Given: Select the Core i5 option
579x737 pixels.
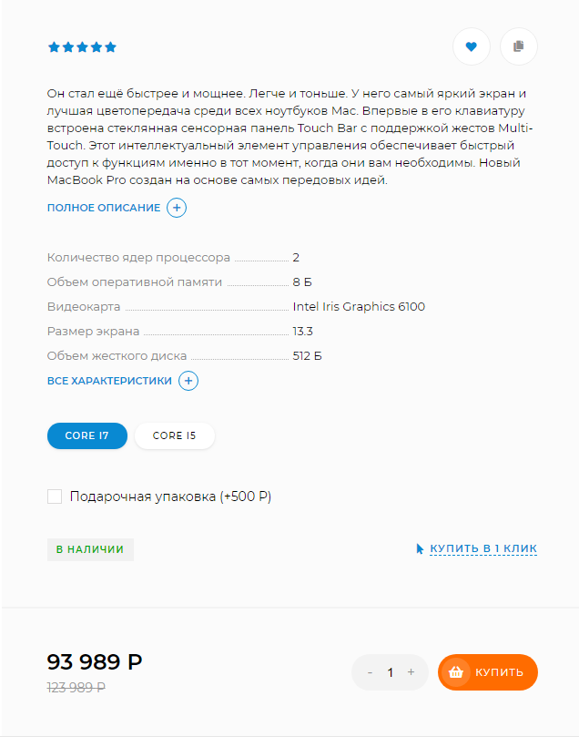Looking at the screenshot, I should (174, 435).
